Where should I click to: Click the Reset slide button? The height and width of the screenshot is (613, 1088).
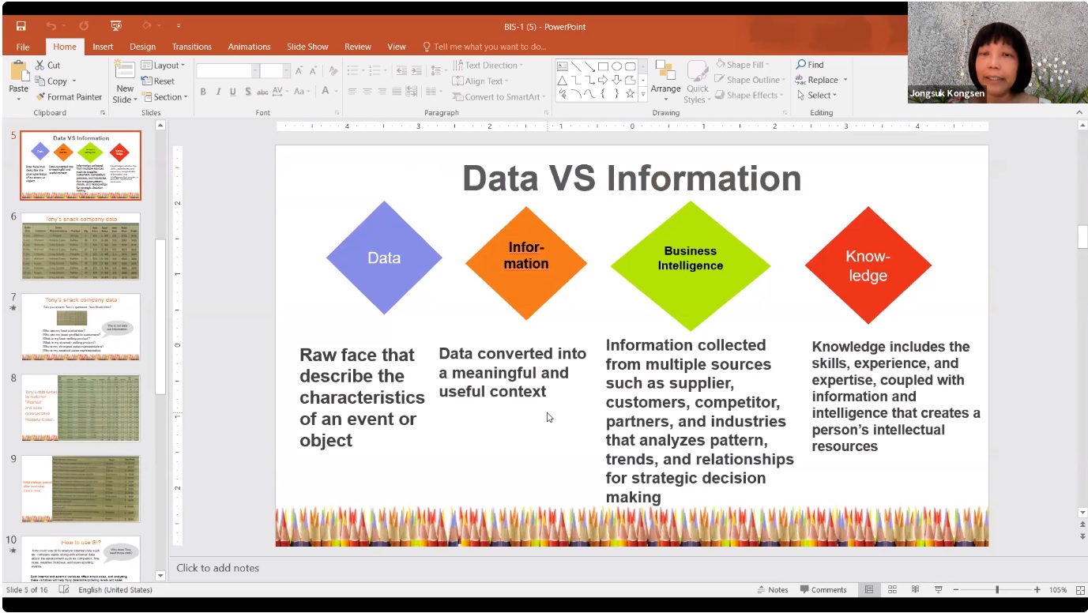coord(158,81)
